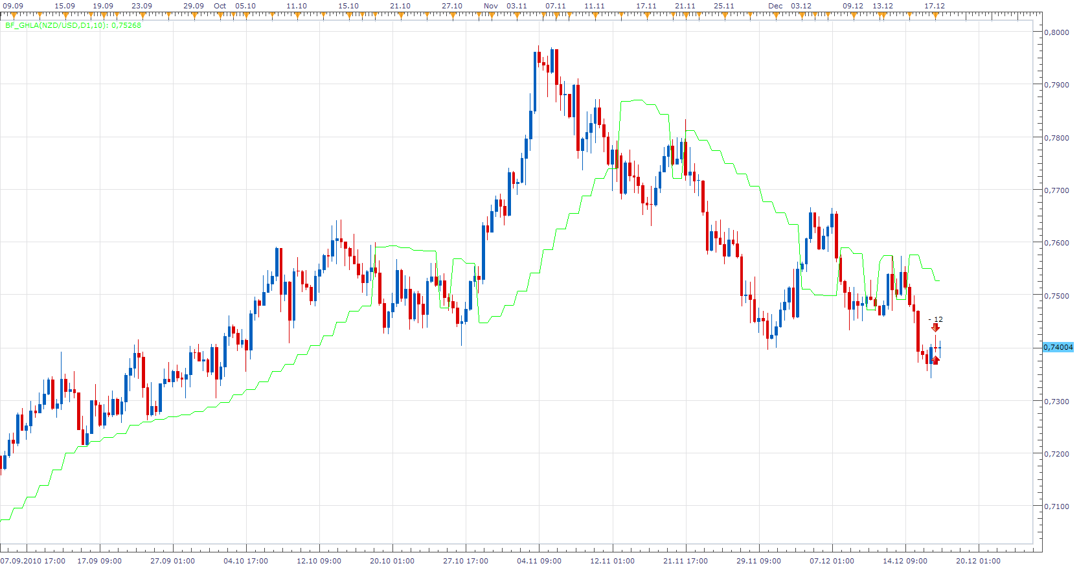Click the 0,7500 price axis label

1056,296
